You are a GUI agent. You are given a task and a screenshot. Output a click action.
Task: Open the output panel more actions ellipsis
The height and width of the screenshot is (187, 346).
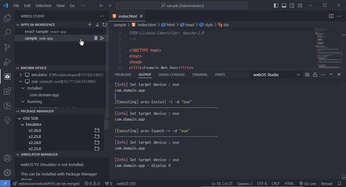[x=323, y=75]
